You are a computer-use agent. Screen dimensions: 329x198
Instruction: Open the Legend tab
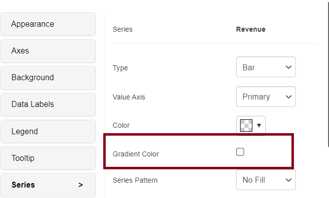click(48, 132)
